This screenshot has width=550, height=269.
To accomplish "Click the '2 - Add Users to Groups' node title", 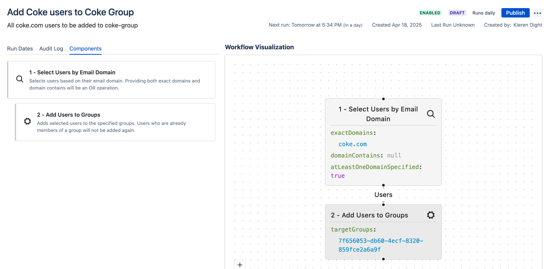I will (369, 215).
